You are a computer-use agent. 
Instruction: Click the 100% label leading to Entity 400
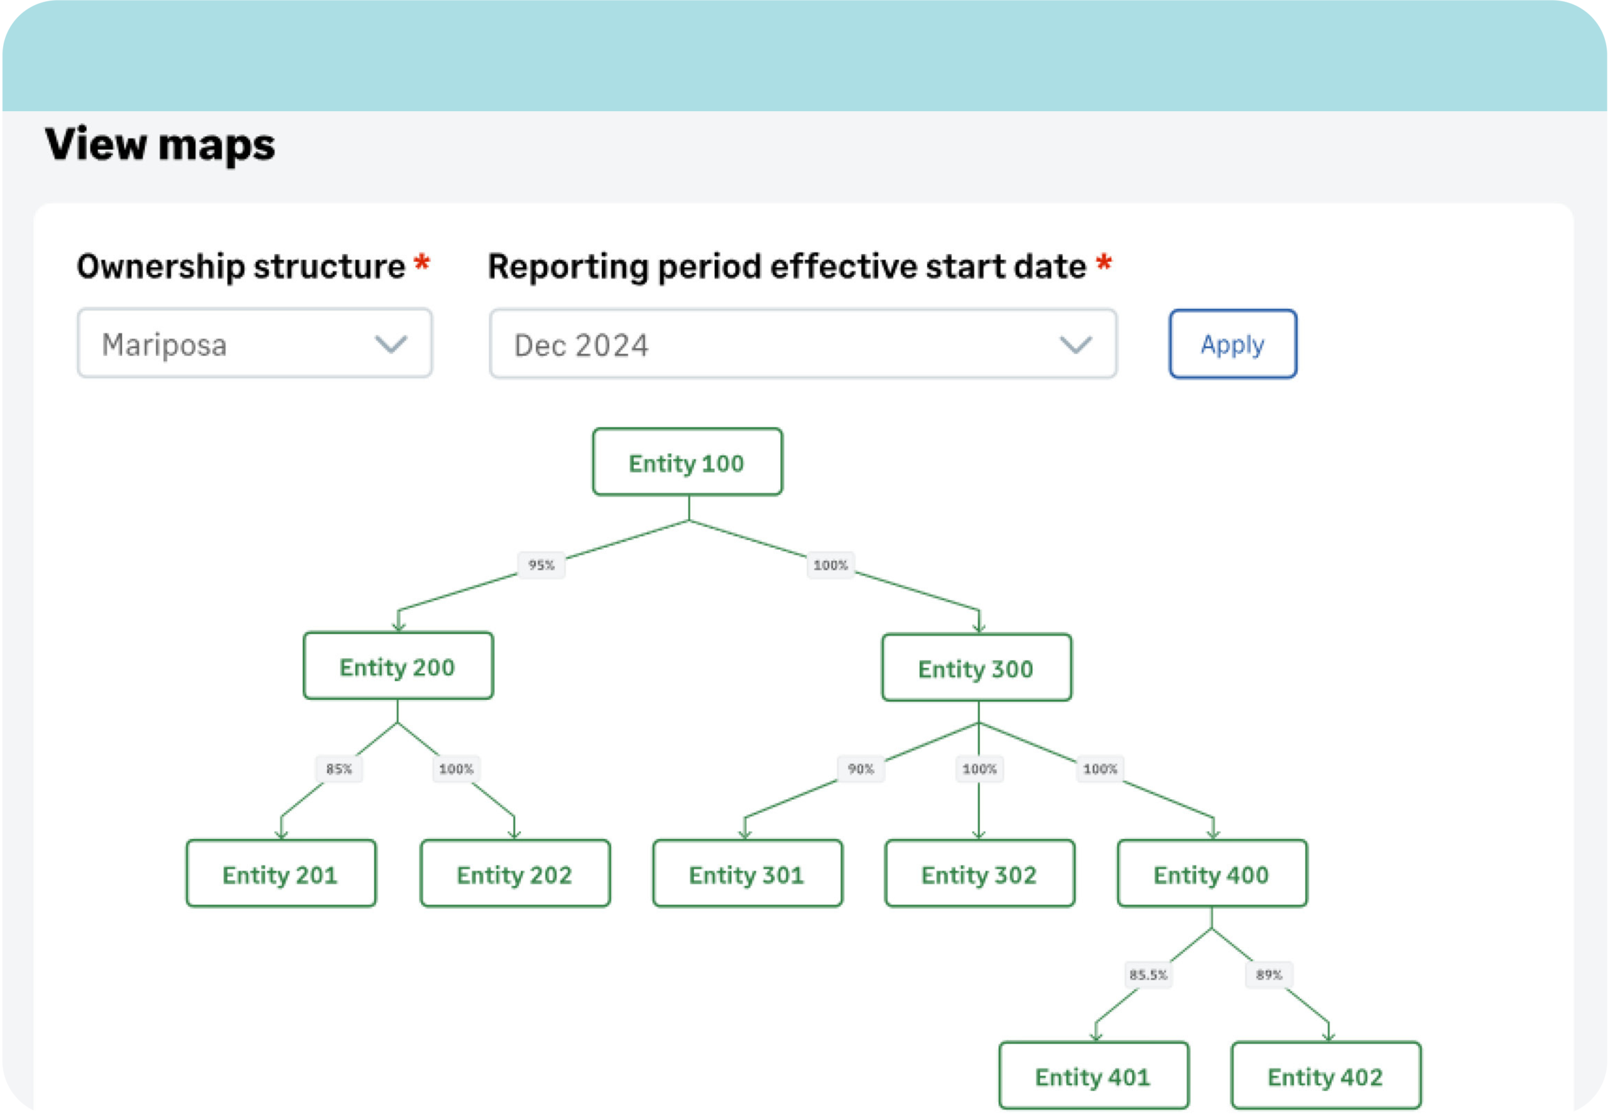1100,769
